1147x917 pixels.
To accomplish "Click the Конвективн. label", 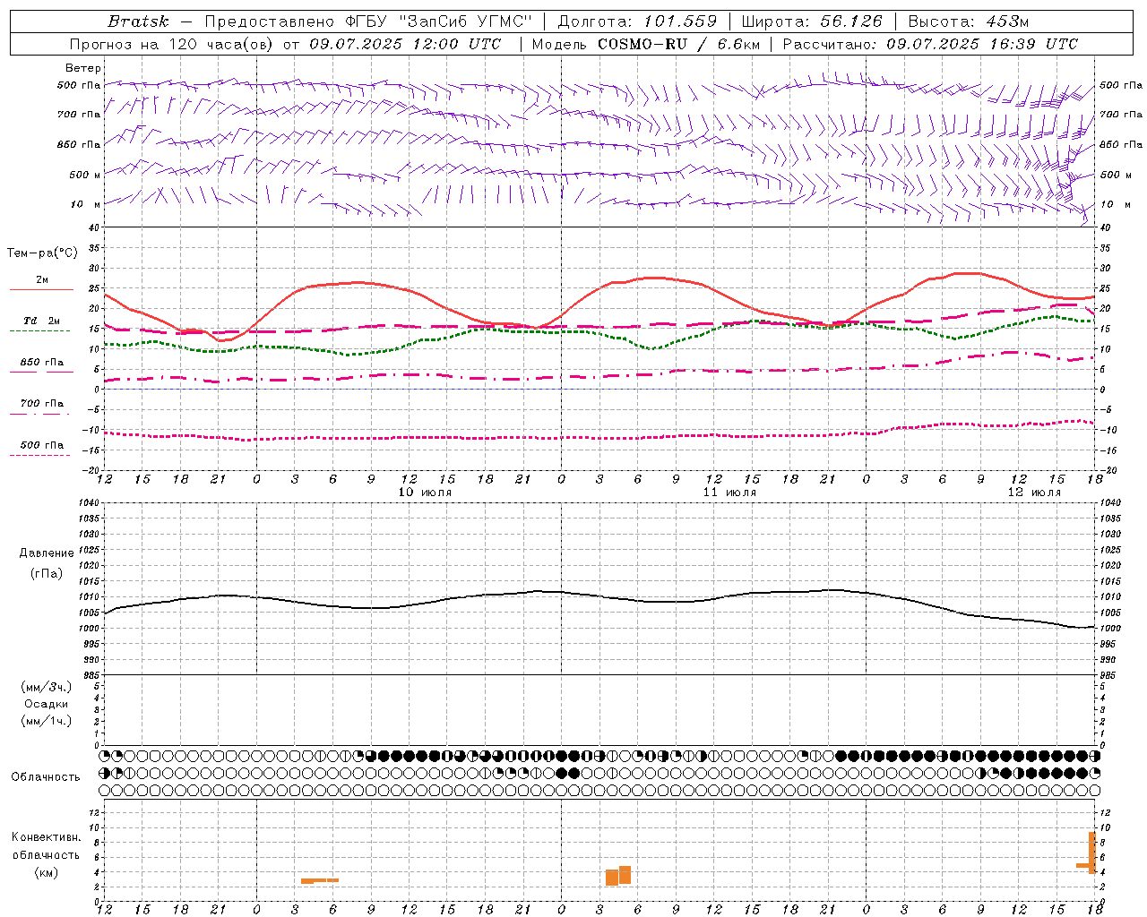I will 47,837.
